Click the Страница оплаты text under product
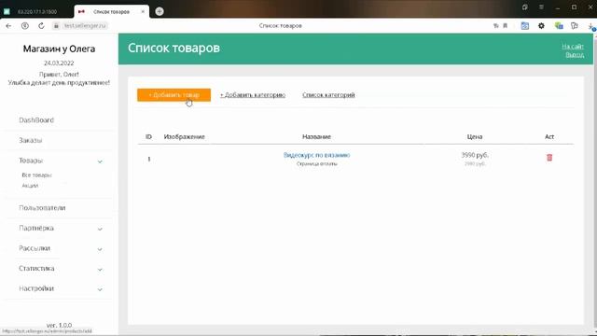 tap(317, 164)
